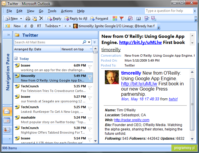This screenshot has height=153, width=199.
Task: Click the Arranged By: Date column header
Action: [x=37, y=49]
